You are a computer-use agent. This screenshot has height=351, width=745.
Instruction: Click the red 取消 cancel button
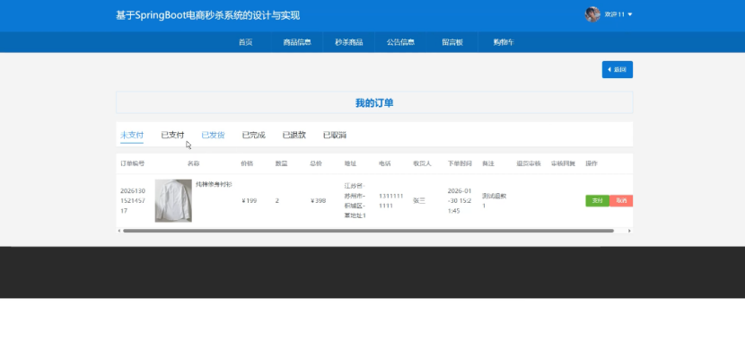click(x=621, y=201)
